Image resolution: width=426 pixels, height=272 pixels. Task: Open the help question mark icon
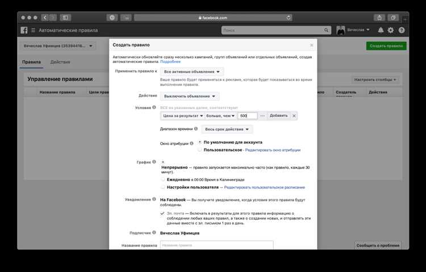[x=402, y=30]
